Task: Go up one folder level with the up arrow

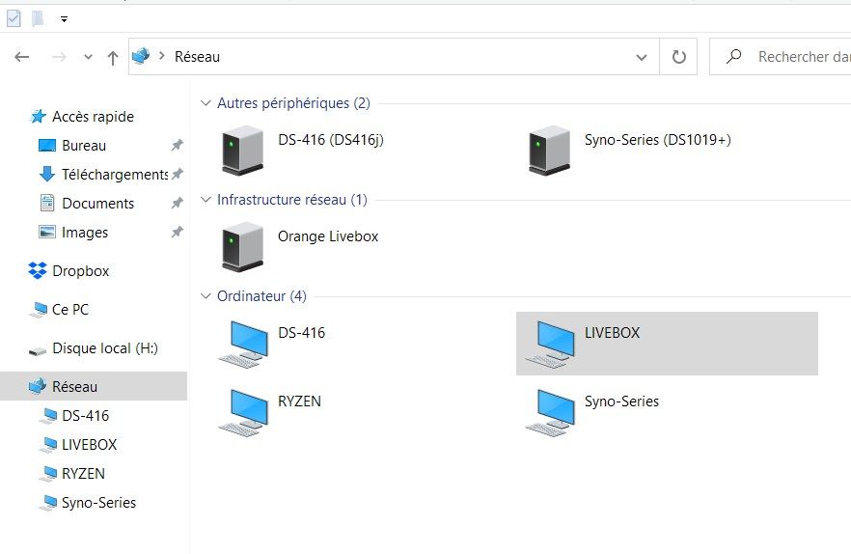Action: 112,58
